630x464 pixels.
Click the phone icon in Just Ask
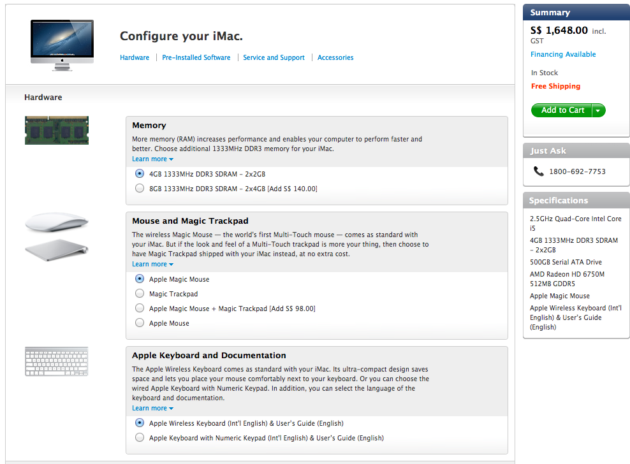coord(538,171)
